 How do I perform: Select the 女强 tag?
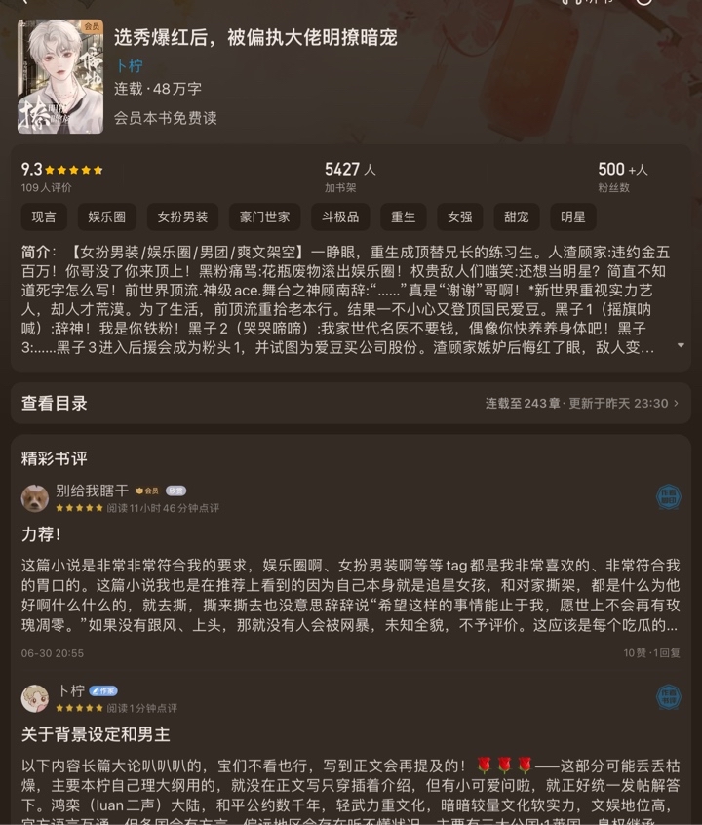[460, 216]
